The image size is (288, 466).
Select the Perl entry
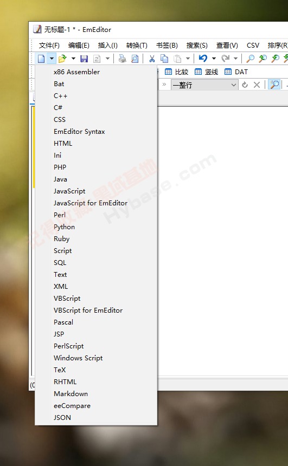coord(96,215)
